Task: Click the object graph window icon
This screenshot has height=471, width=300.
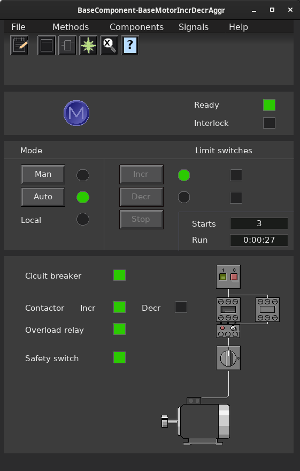Action: [47, 46]
